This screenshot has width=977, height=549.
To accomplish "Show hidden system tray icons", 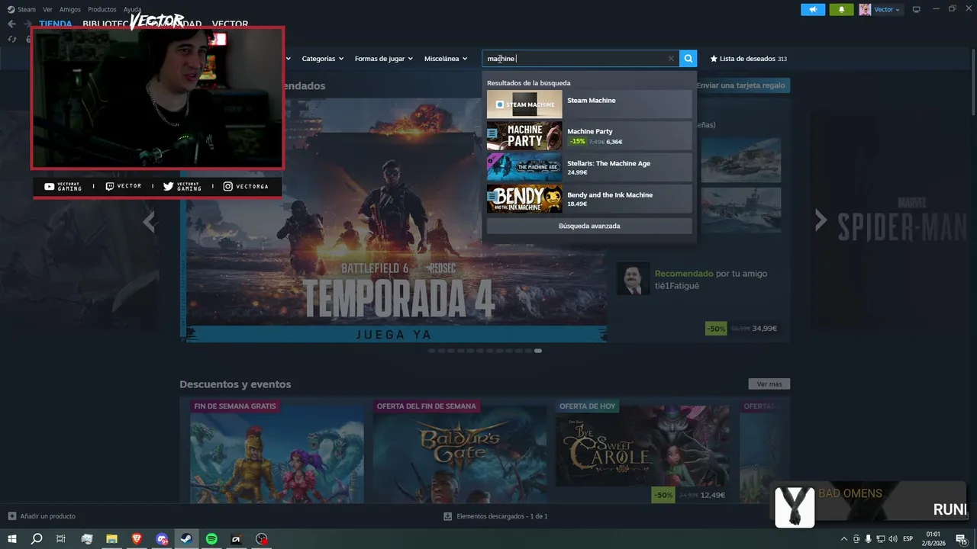I will tap(843, 539).
